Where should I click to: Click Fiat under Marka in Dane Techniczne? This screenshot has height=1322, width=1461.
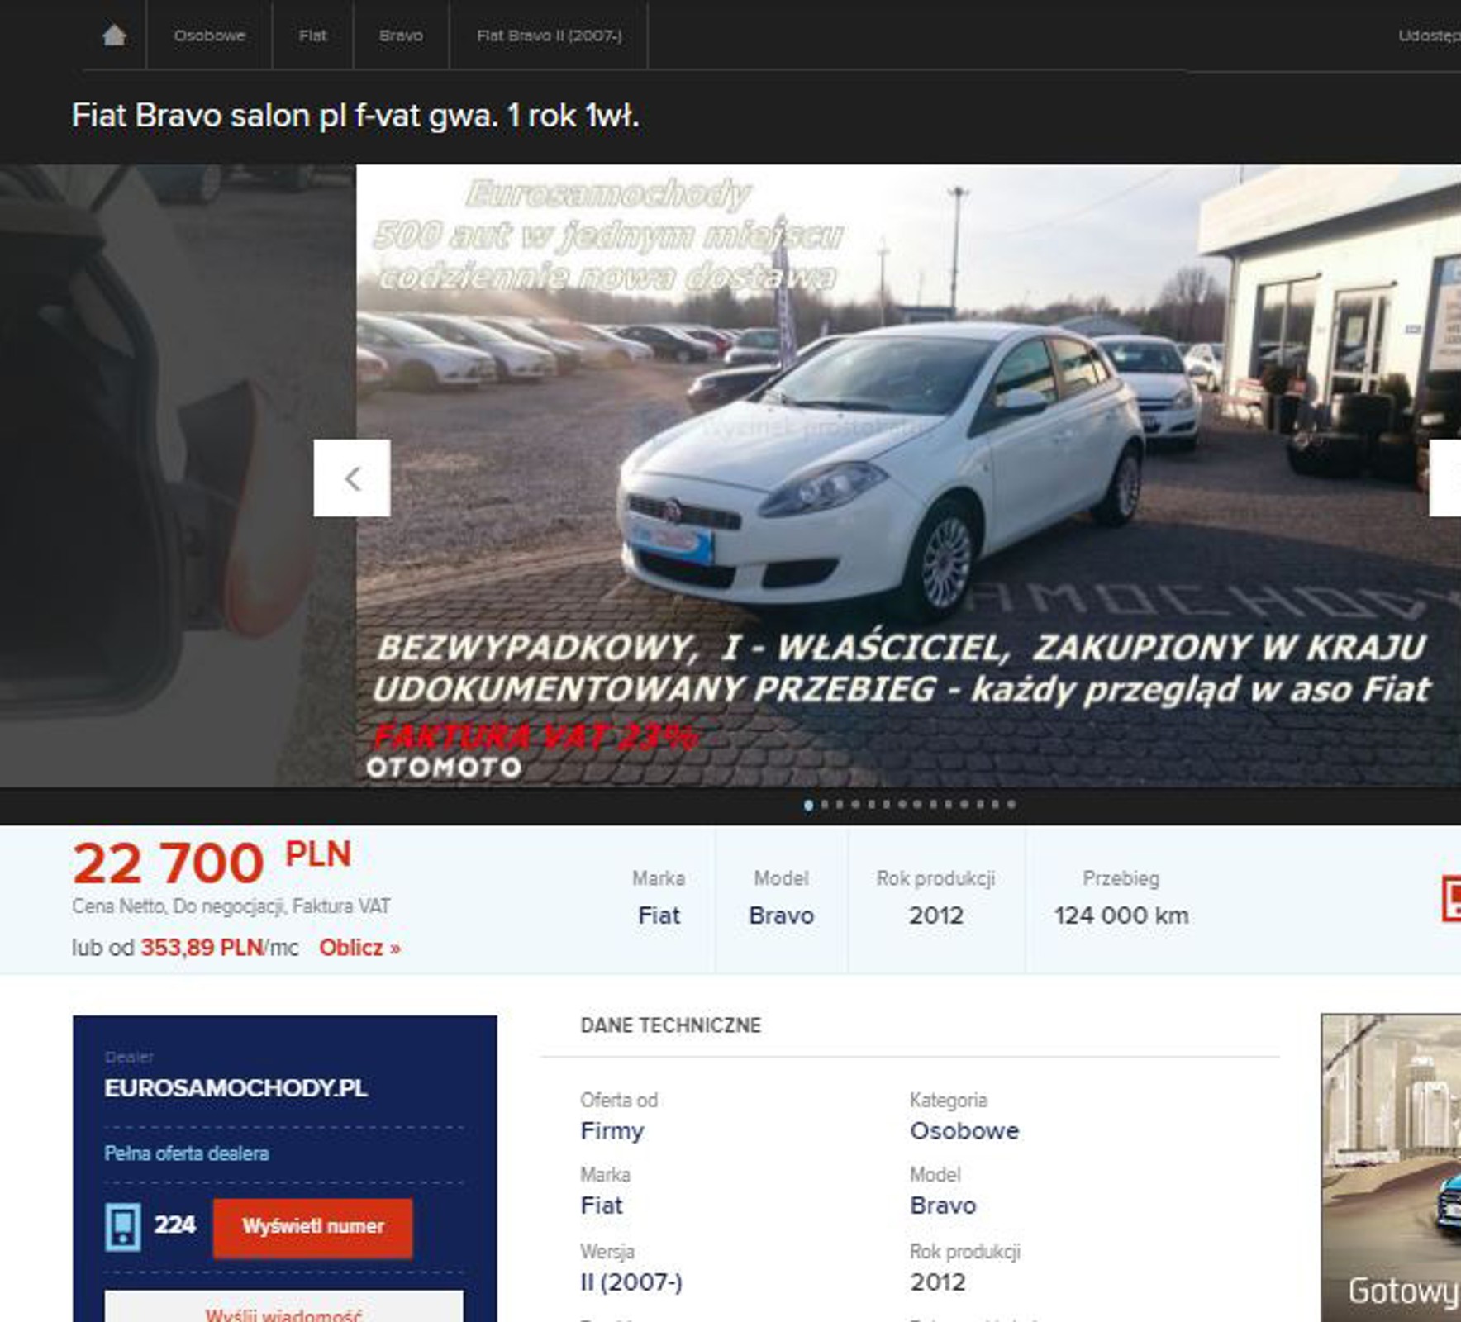[x=602, y=1205]
